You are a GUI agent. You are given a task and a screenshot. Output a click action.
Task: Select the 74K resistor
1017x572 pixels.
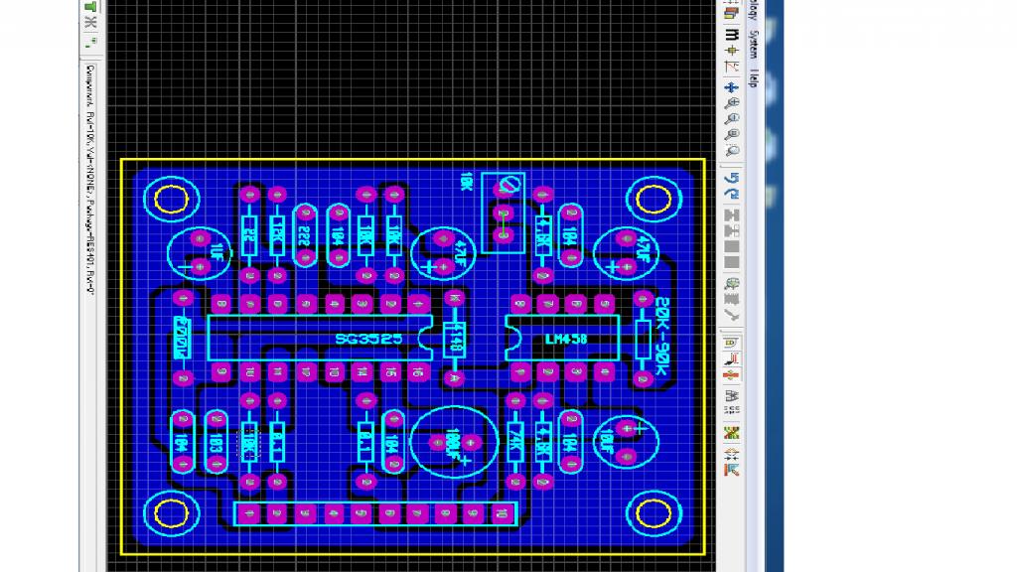(x=515, y=442)
